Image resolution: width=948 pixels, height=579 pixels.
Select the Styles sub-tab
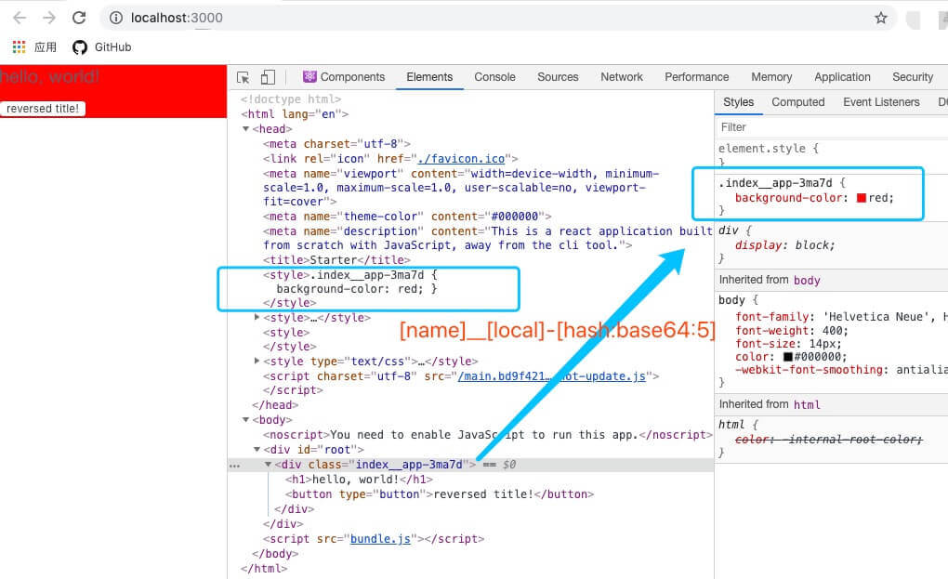pyautogui.click(x=738, y=102)
